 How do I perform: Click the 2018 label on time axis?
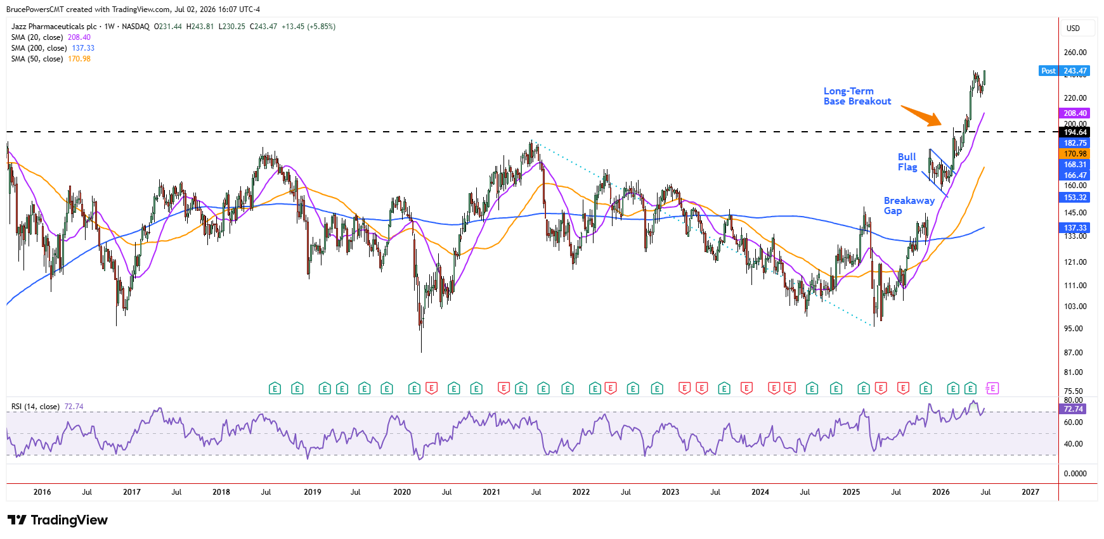(221, 492)
